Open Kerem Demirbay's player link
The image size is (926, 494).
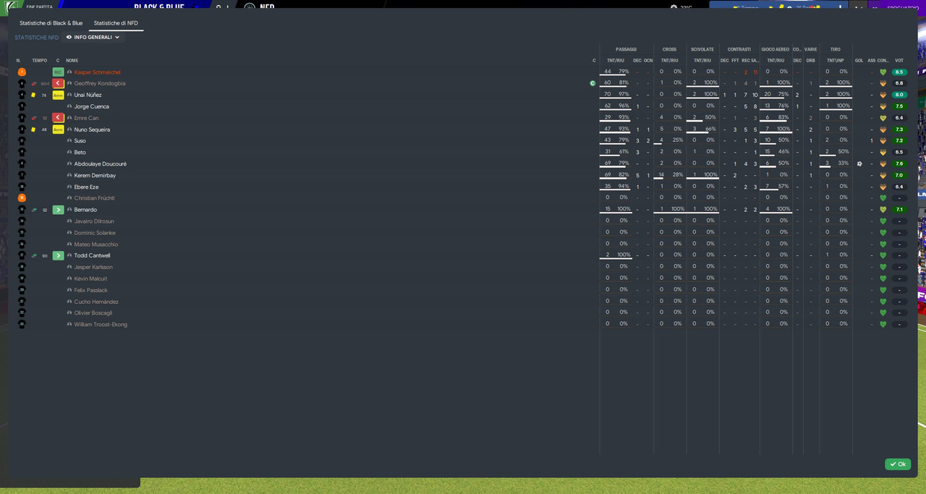click(x=95, y=176)
